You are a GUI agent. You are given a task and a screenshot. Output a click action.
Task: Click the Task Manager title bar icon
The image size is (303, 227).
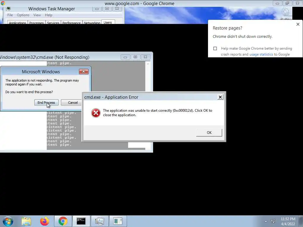point(8,9)
